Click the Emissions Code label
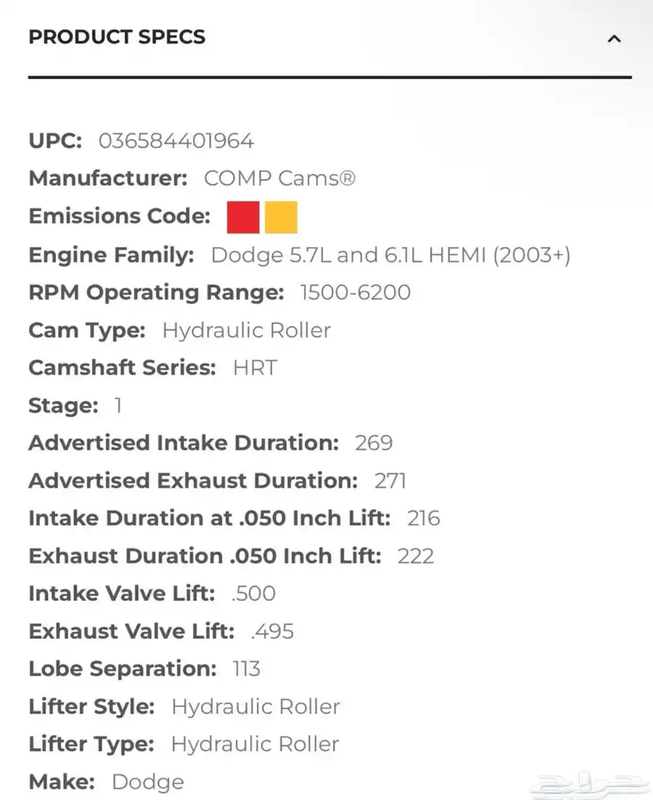This screenshot has width=653, height=800. [119, 216]
